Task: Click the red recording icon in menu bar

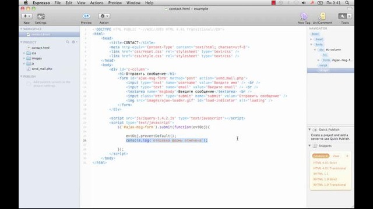Action: click(x=273, y=3)
